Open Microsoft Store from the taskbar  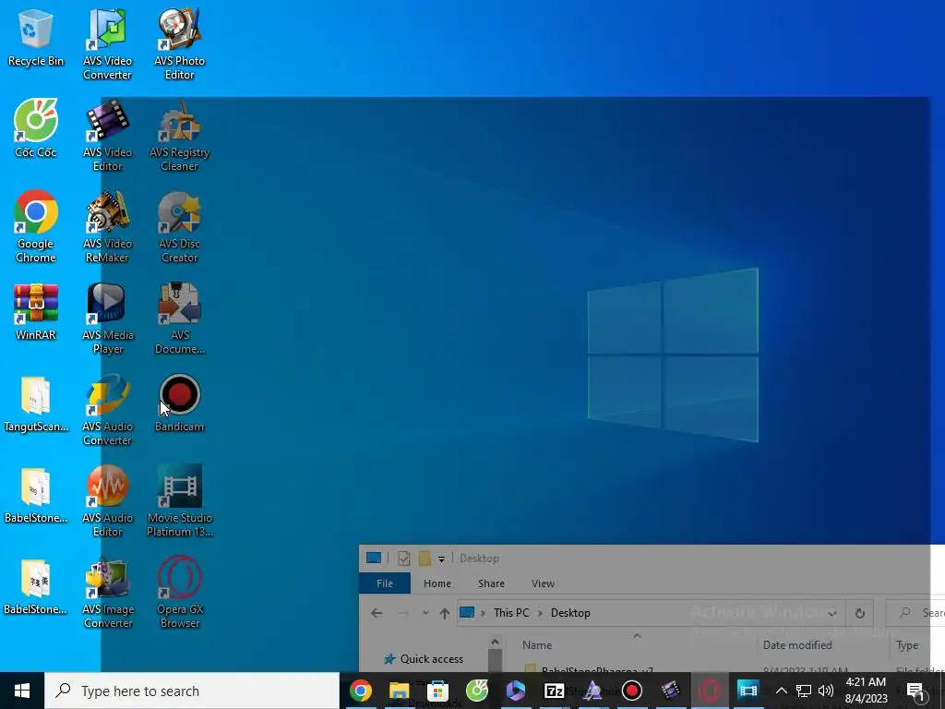click(x=438, y=691)
